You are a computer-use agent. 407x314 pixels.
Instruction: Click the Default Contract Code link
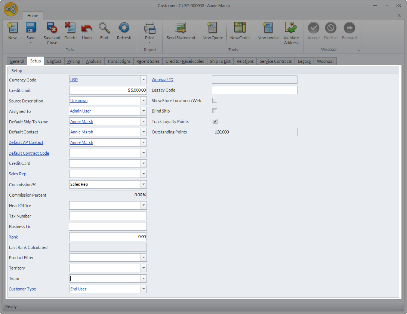click(x=29, y=153)
